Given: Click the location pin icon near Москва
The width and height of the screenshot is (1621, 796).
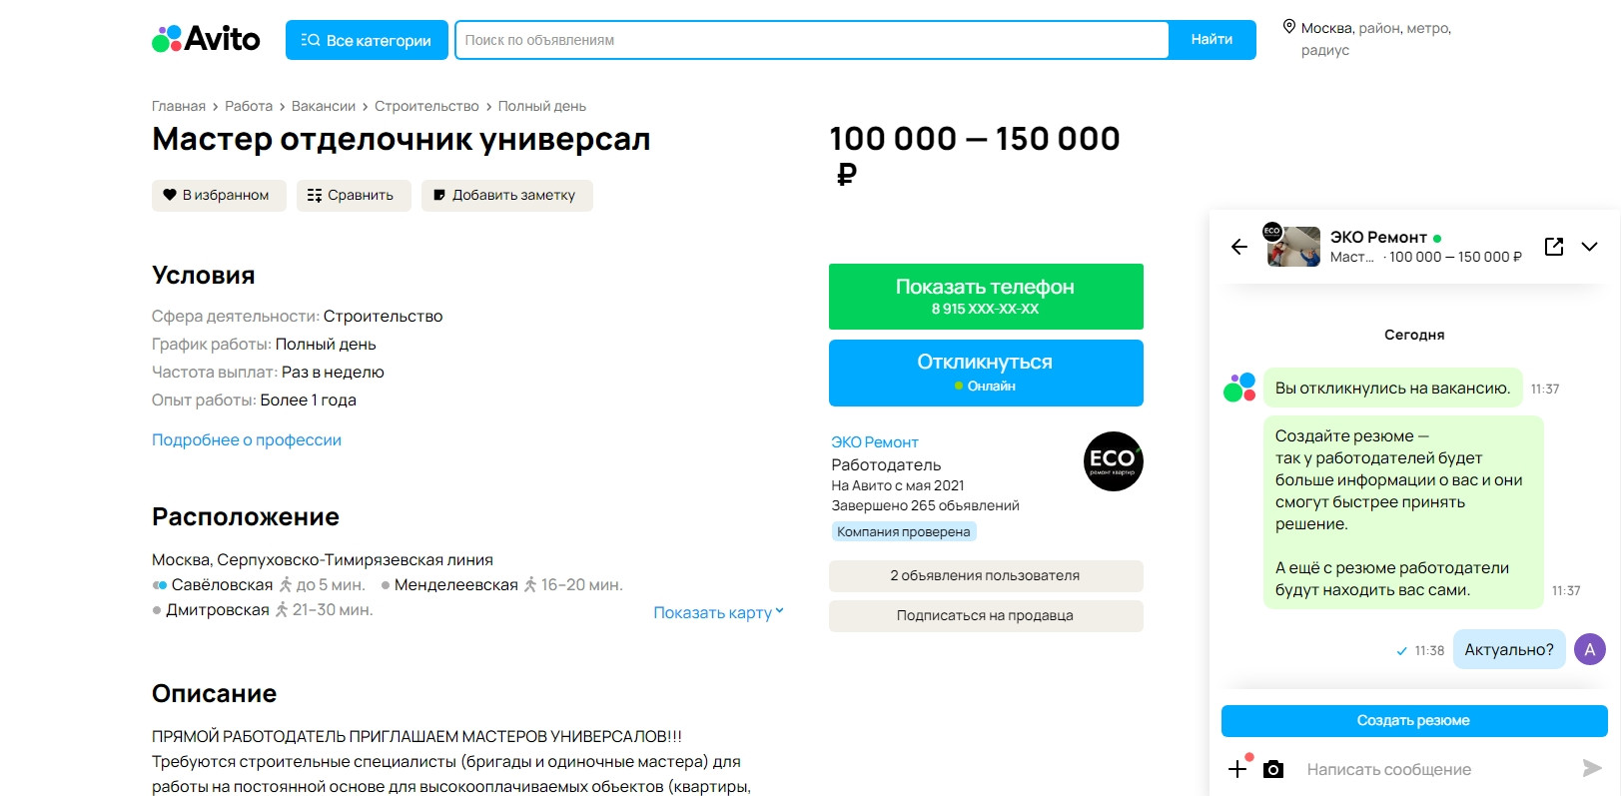Looking at the screenshot, I should (1289, 28).
